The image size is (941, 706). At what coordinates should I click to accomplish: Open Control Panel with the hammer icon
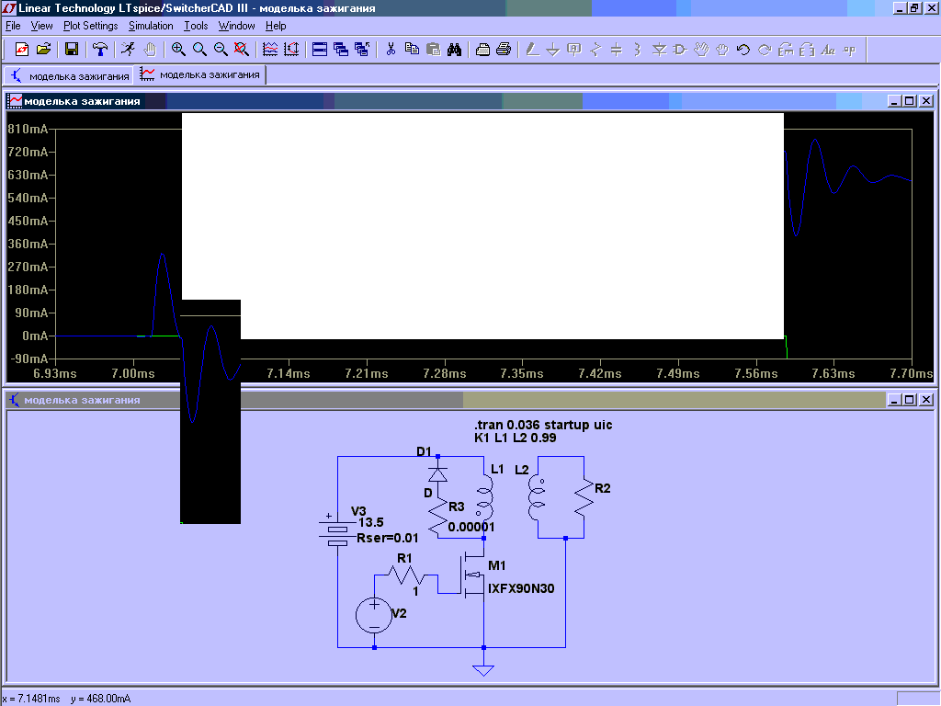click(100, 50)
